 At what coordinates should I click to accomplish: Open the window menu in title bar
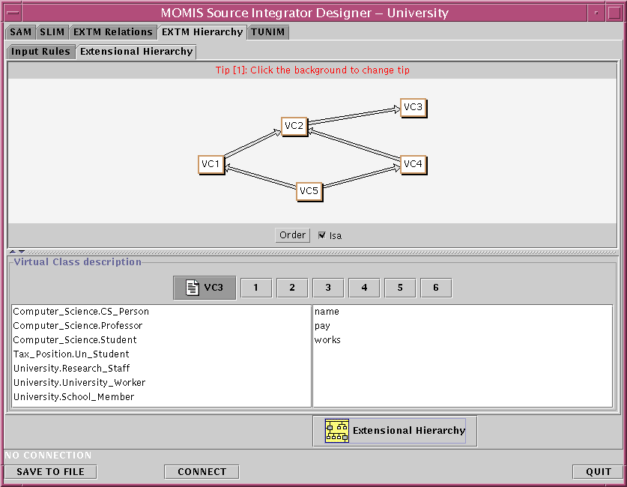point(14,13)
